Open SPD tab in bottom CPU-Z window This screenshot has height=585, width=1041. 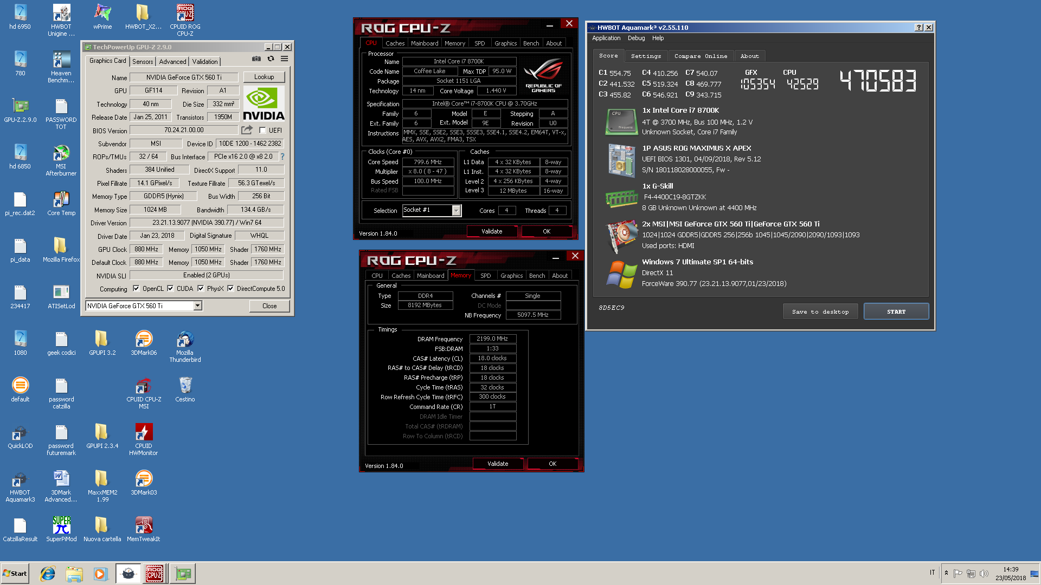[x=486, y=276]
